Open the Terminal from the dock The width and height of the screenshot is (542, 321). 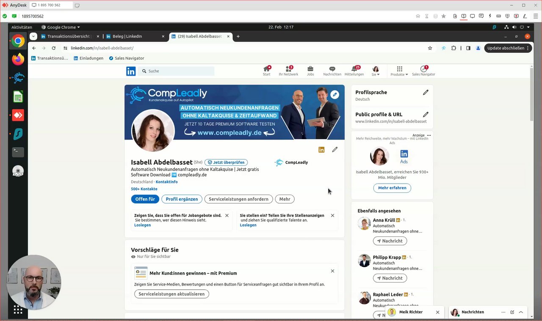[18, 152]
